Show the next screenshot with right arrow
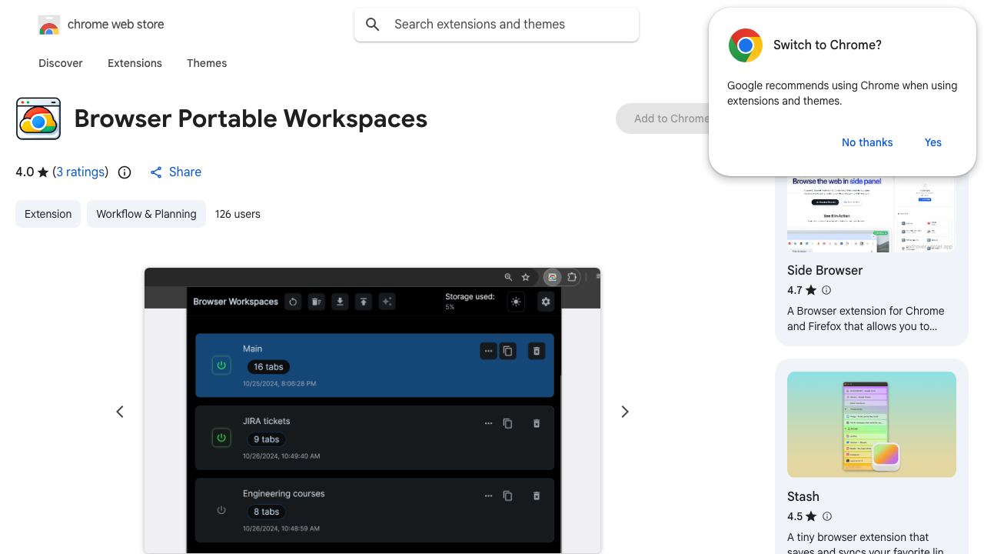Viewport: 984px width, 554px height. point(625,412)
